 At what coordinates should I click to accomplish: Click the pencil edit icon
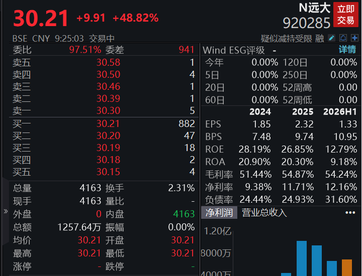[331, 38]
